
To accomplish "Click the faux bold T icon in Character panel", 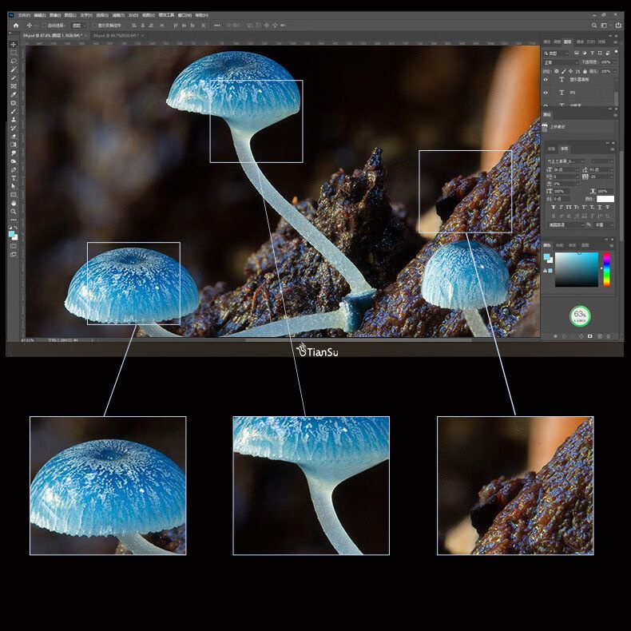I will (554, 207).
